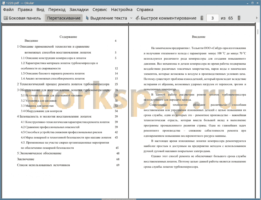The width and height of the screenshot is (261, 200).
Task: Open the Файл menu
Action: tap(8, 10)
